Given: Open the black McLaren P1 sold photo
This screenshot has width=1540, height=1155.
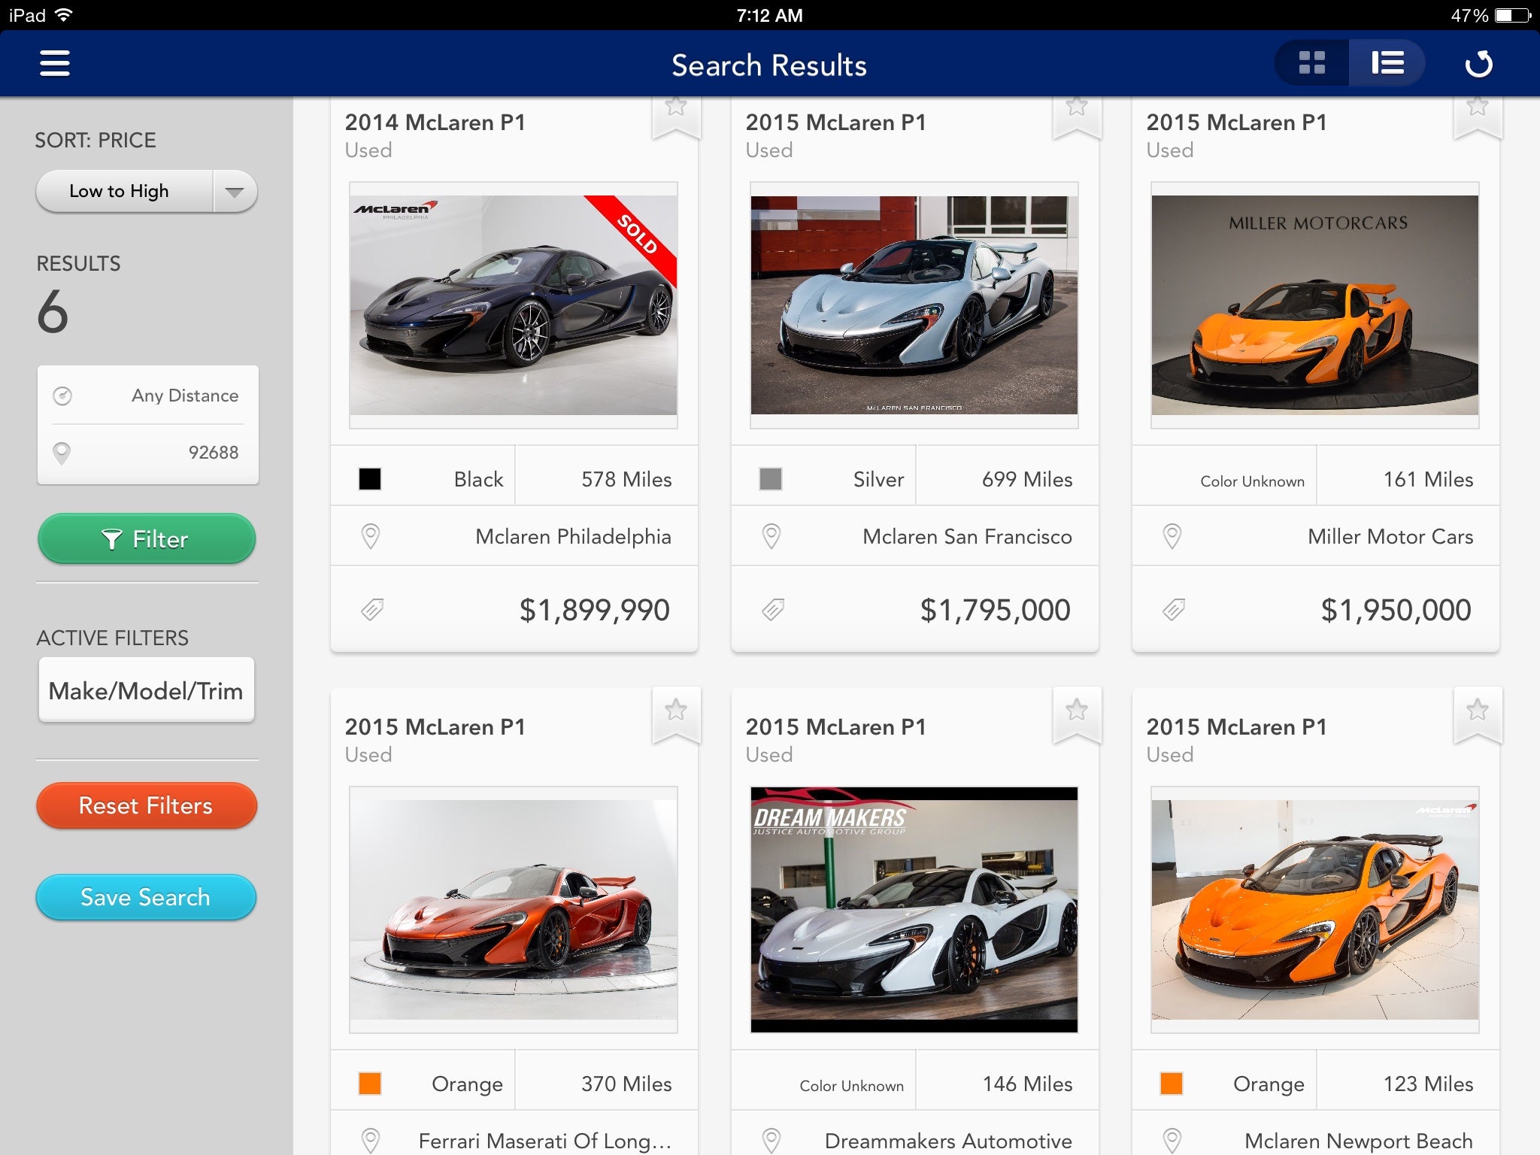Looking at the screenshot, I should pos(514,305).
